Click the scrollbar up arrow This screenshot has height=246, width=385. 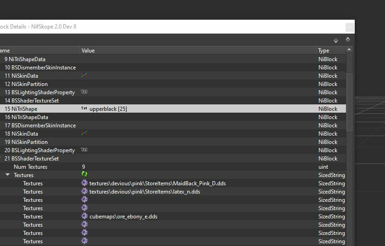click(349, 50)
